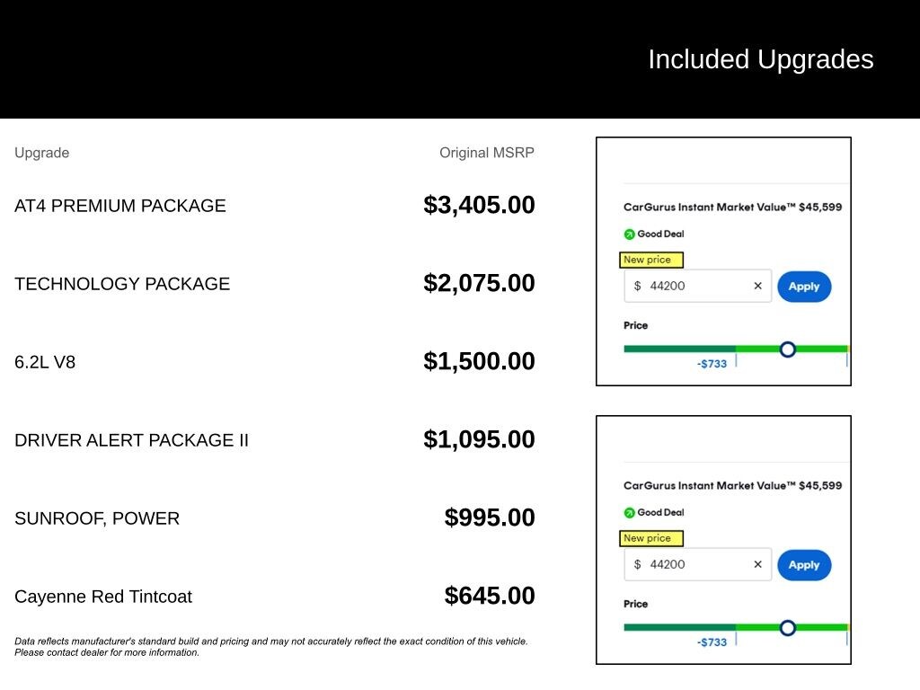This screenshot has height=690, width=920.
Task: Select the AT4 PREMIUM PACKAGE upgrade row
Action: [x=120, y=206]
